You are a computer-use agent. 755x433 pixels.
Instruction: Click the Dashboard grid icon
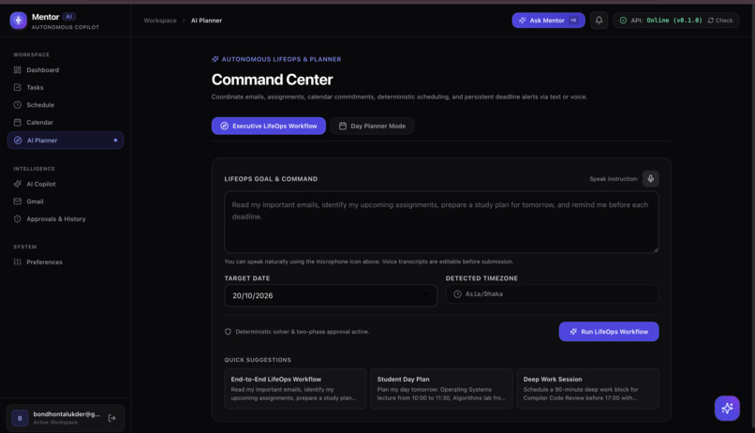pos(18,70)
